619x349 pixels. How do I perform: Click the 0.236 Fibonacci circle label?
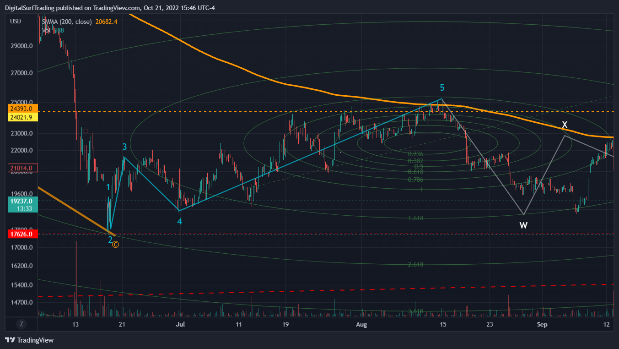[415, 154]
